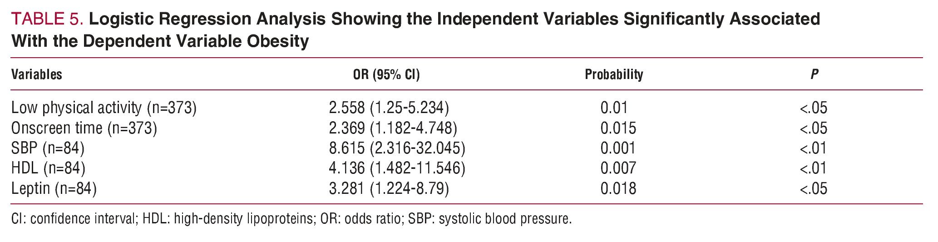Click the abbreviations footnote below the table
The width and height of the screenshot is (938, 242).
[291, 219]
